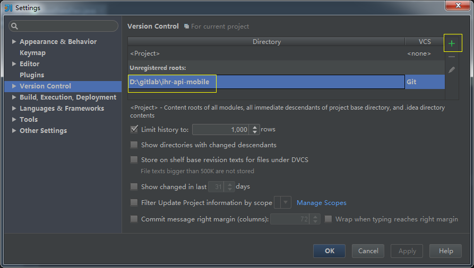Click the settings search field
Image resolution: width=474 pixels, height=268 pixels.
tap(64, 26)
